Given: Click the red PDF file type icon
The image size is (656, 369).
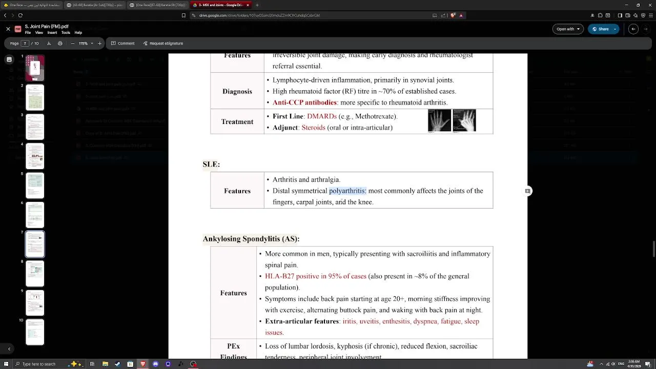Looking at the screenshot, I should click(18, 29).
